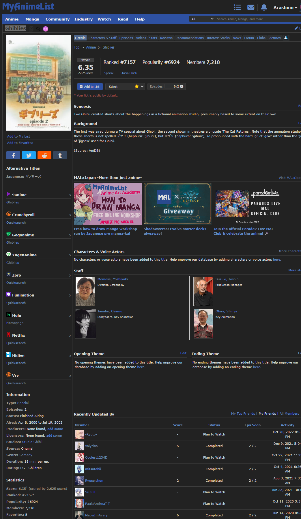Open the Industry menu
This screenshot has width=301, height=519.
pyautogui.click(x=83, y=19)
